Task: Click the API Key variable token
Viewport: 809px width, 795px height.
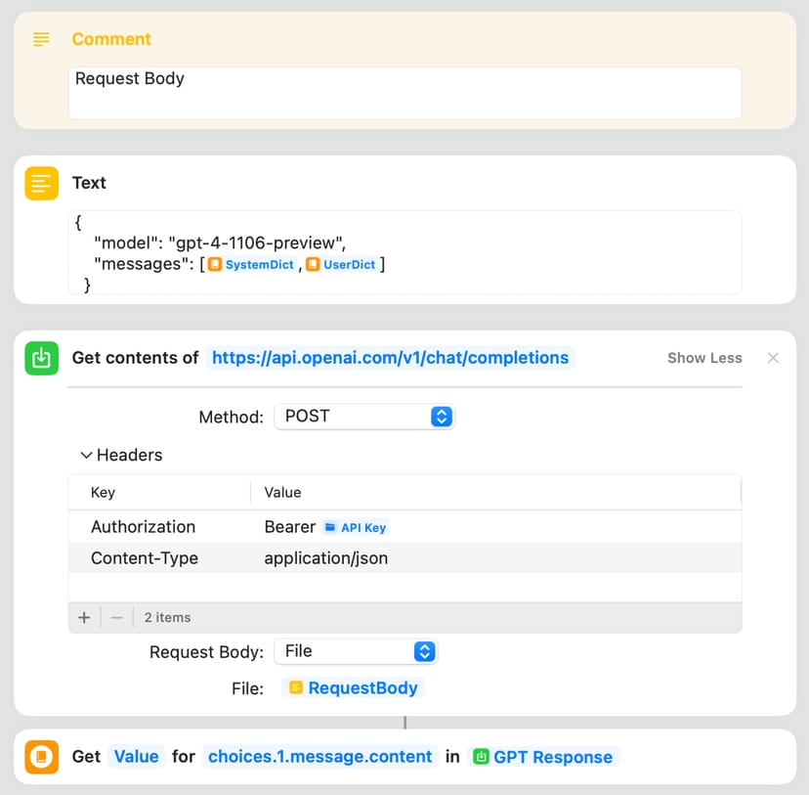Action: tap(356, 527)
